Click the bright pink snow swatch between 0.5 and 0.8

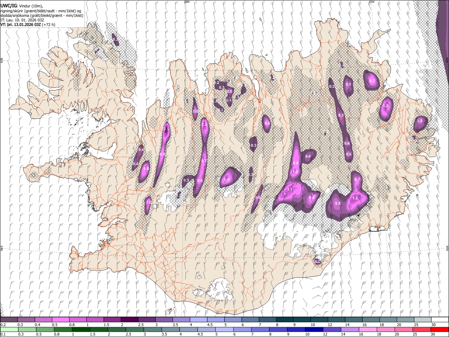61,319
